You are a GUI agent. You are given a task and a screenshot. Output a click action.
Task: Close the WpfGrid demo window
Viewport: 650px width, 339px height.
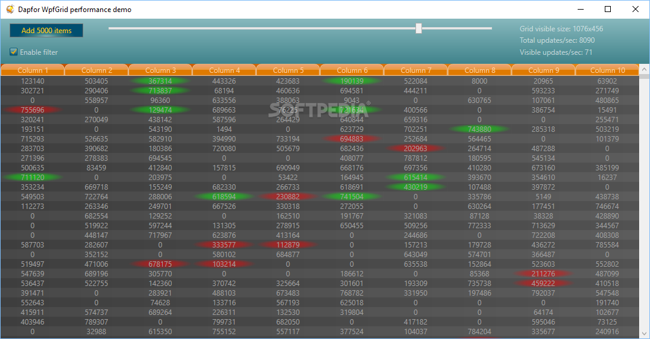click(635, 9)
